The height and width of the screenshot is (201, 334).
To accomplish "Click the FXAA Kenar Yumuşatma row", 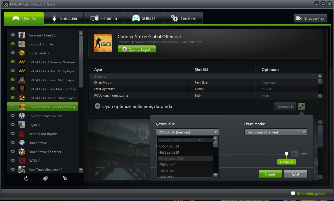I will 203,96.
